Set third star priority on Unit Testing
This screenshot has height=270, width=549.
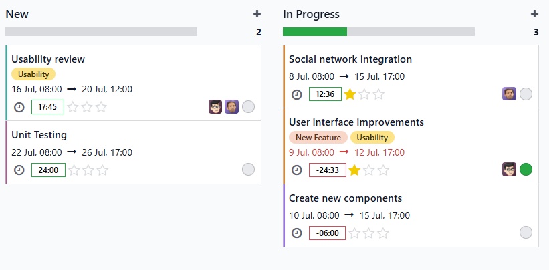point(102,170)
